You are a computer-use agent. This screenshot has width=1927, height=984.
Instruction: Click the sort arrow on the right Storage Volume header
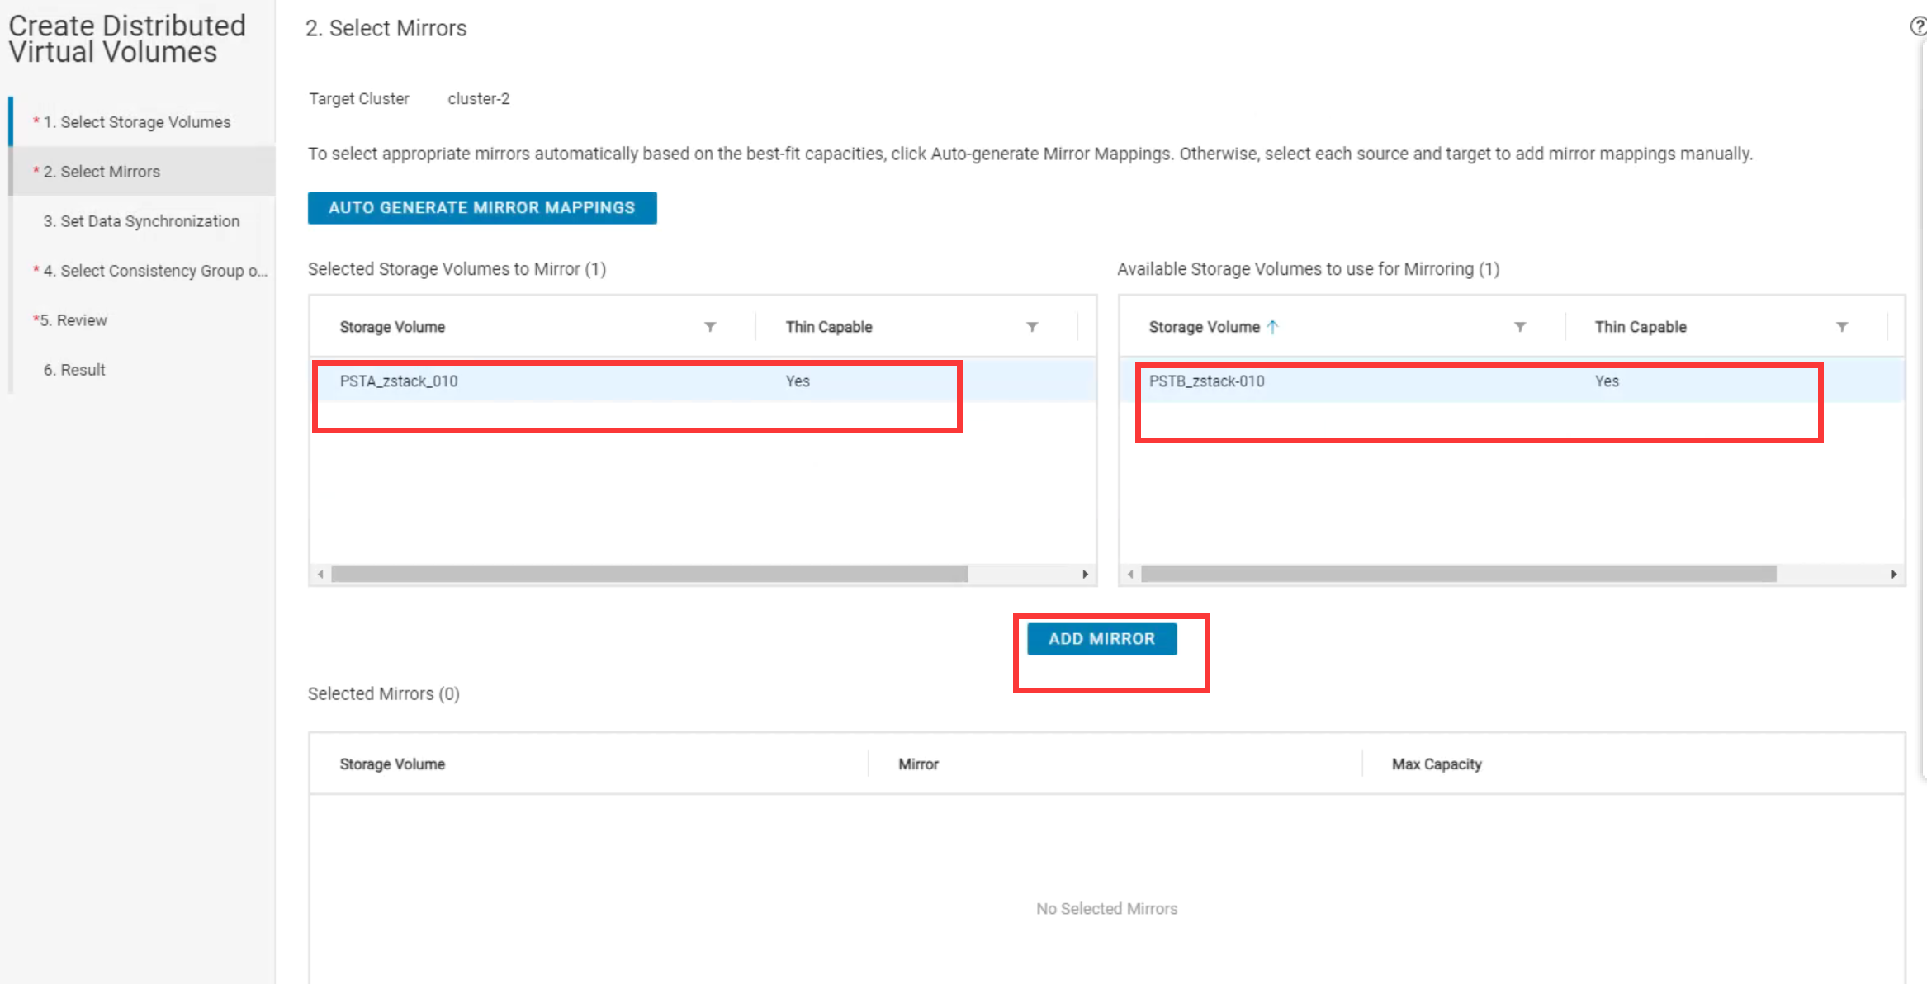(1272, 327)
